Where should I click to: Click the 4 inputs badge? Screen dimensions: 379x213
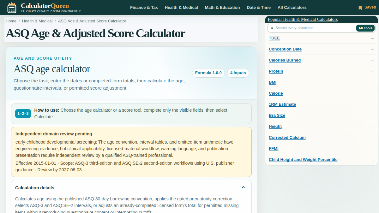tap(238, 73)
